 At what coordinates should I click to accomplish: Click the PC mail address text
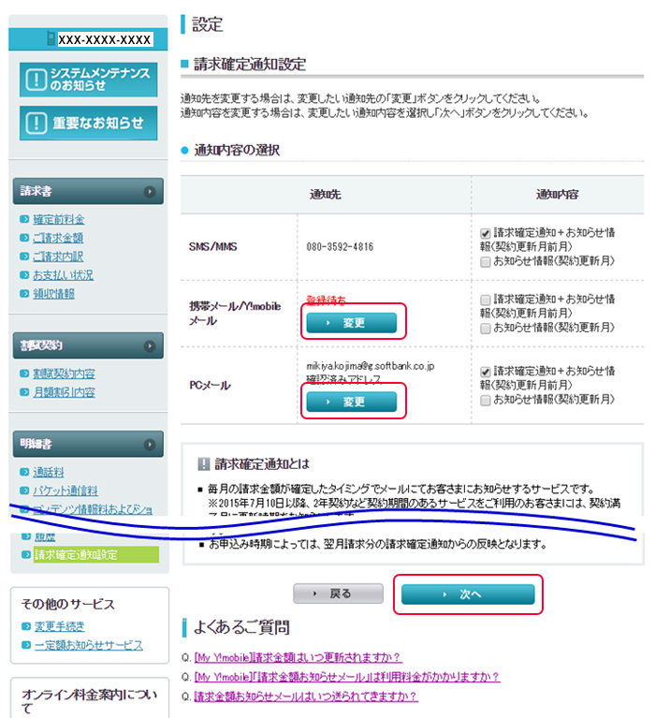tap(371, 366)
